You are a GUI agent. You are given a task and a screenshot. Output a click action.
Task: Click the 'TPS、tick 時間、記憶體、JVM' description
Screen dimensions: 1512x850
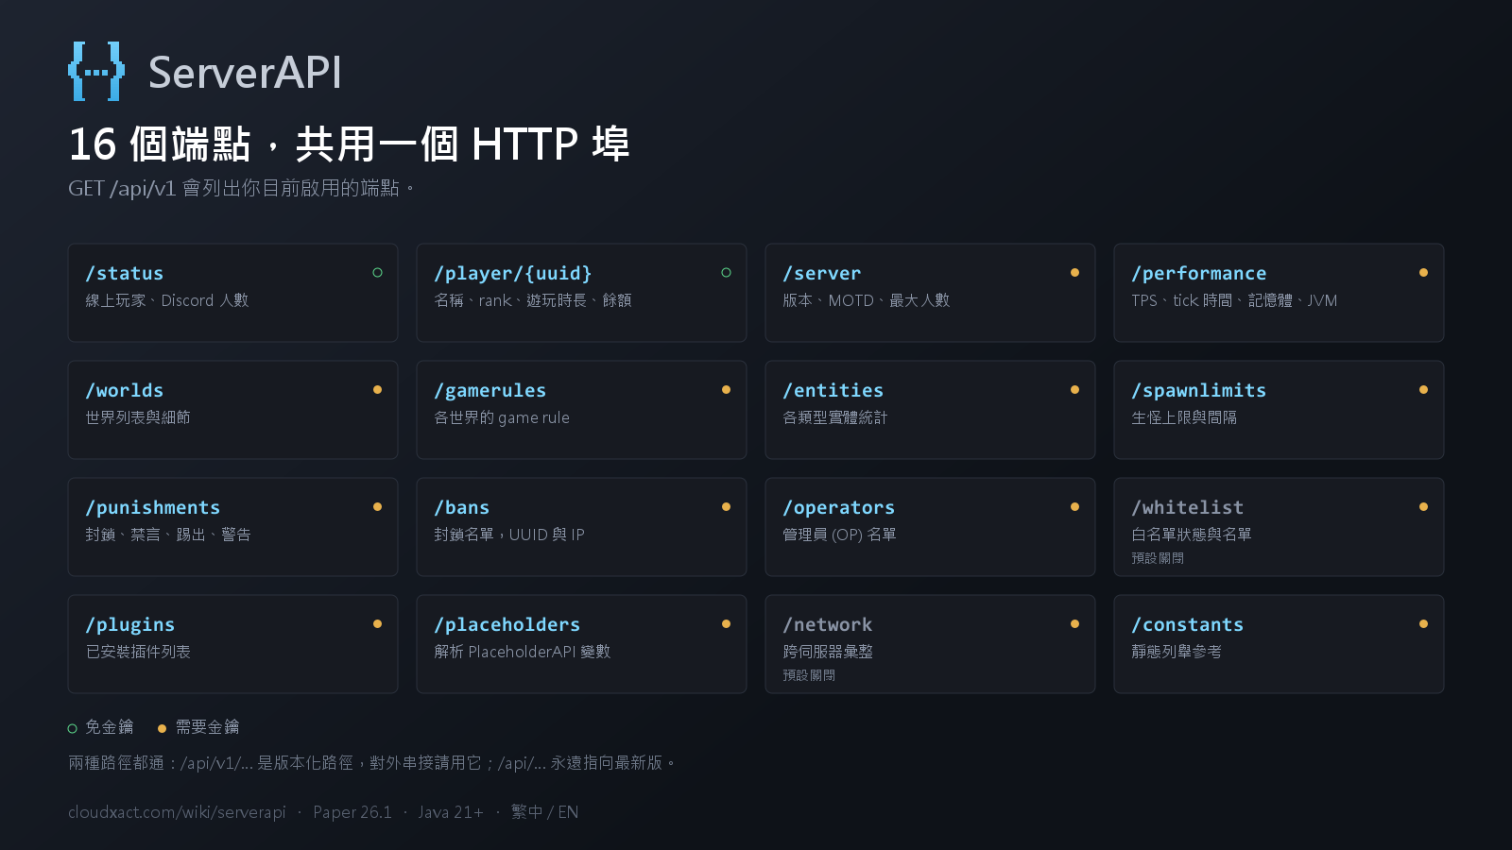click(1234, 300)
